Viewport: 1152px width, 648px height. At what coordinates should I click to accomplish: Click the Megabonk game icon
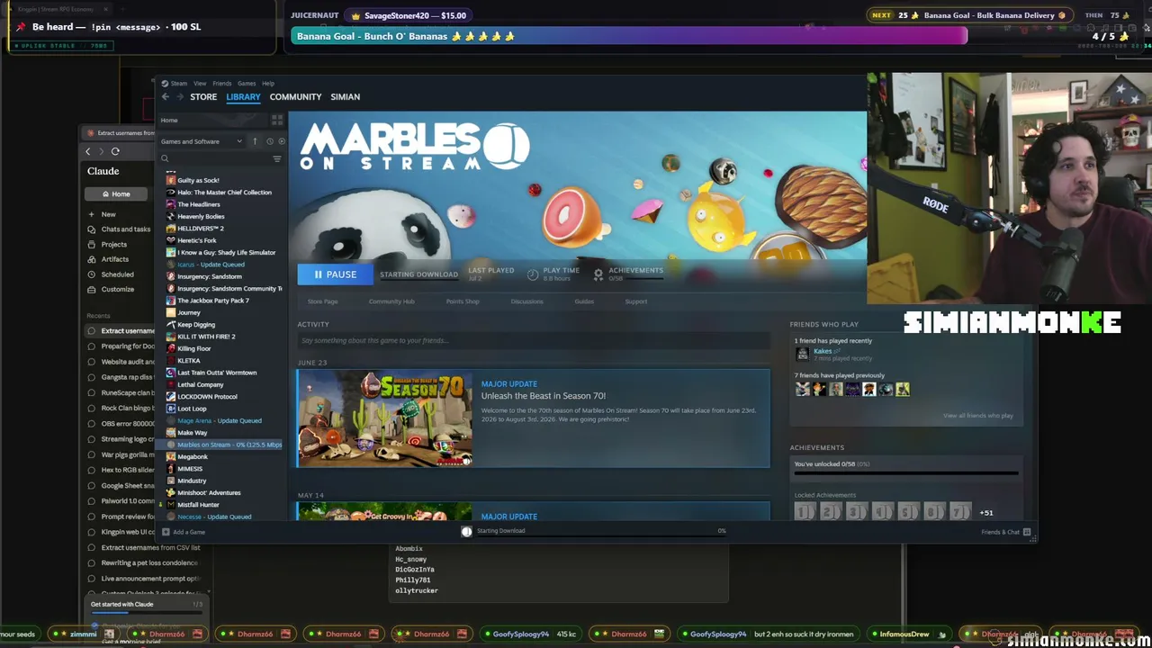[171, 456]
